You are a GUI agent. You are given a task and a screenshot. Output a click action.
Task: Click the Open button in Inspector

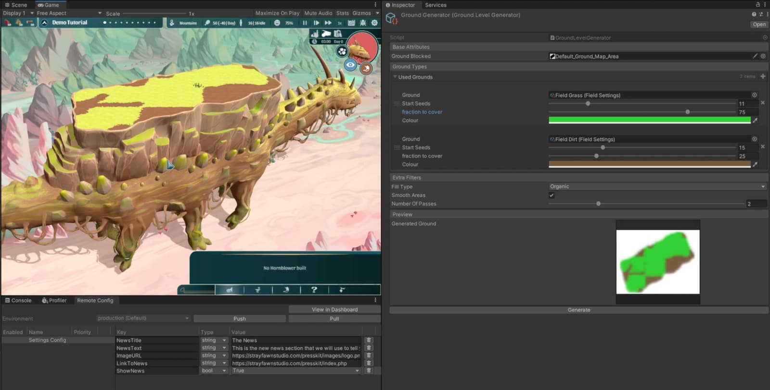(x=759, y=24)
